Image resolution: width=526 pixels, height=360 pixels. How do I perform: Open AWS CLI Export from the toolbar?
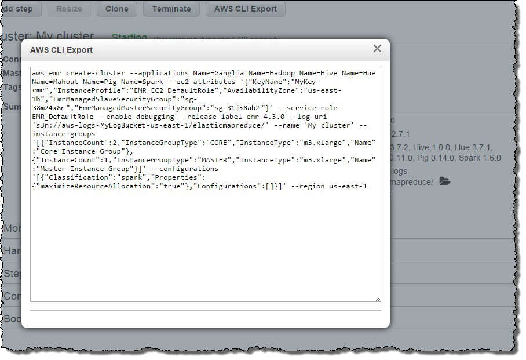pyautogui.click(x=246, y=9)
